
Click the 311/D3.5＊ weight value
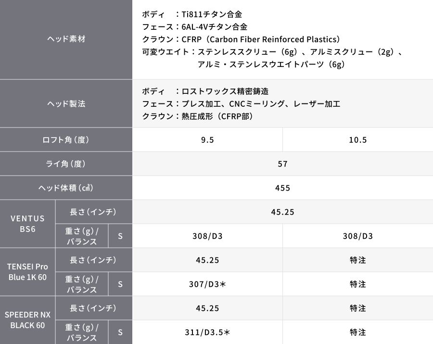[x=207, y=332]
